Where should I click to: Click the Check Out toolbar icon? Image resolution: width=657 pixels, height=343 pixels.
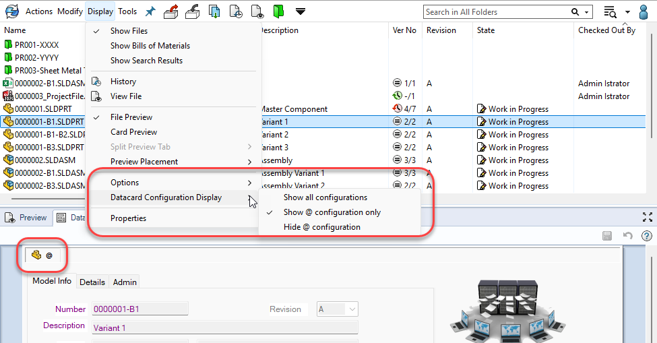point(171,11)
